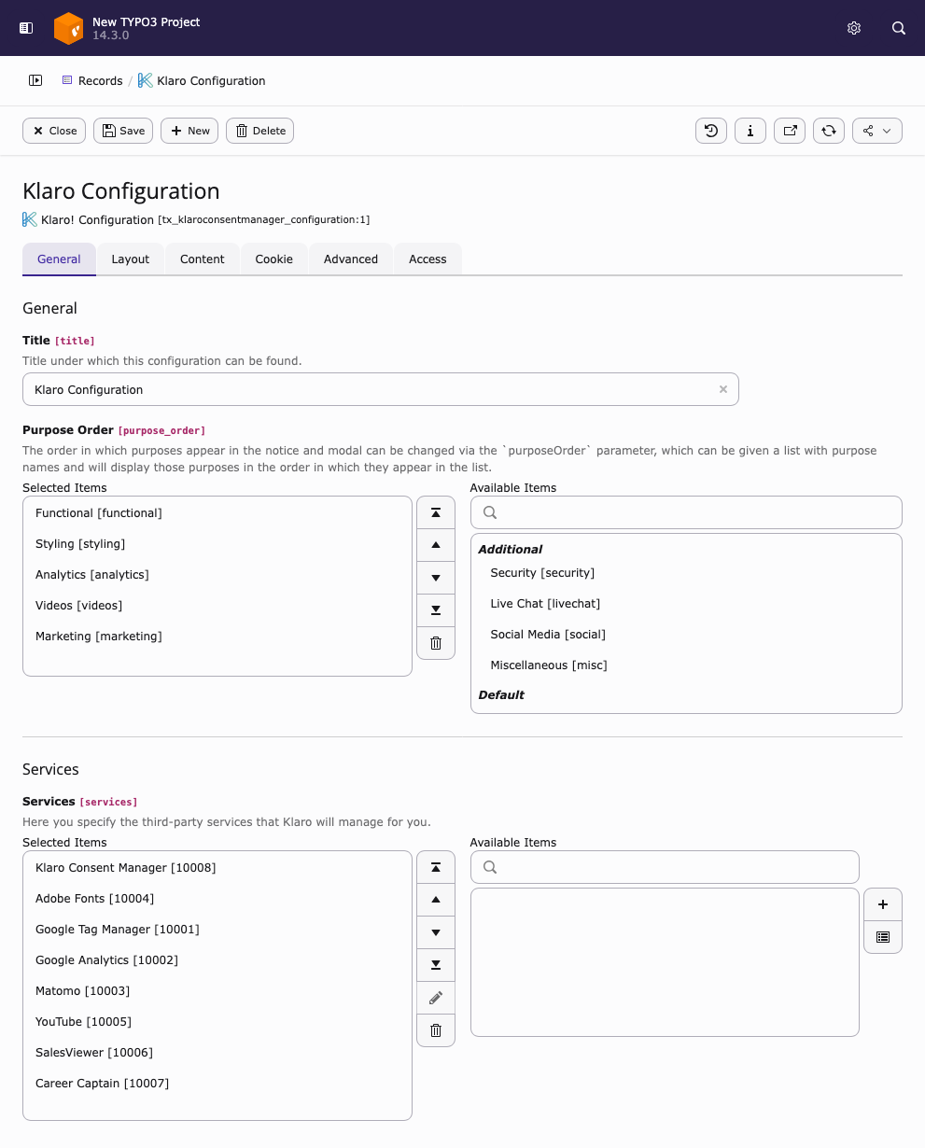Click the Title input field
Image resolution: width=925 pixels, height=1148 pixels.
point(380,389)
